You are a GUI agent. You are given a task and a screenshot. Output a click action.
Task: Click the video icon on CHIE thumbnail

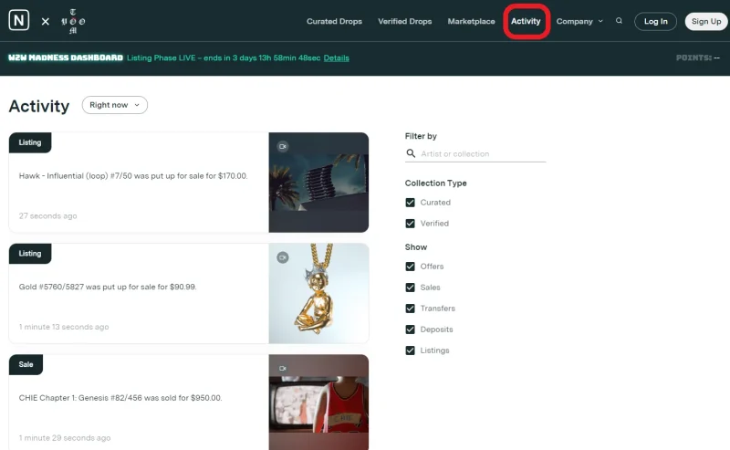pyautogui.click(x=283, y=368)
